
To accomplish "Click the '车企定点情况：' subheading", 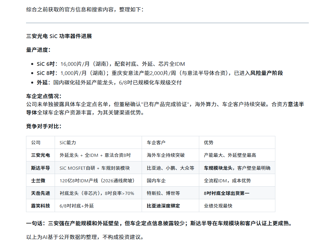I will pos(44,96).
